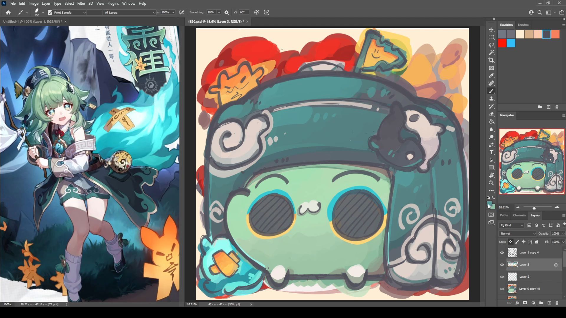Open the Plugins menu

coord(113,4)
